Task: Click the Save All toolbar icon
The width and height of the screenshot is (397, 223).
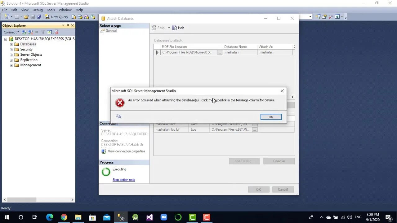Action: click(x=39, y=17)
